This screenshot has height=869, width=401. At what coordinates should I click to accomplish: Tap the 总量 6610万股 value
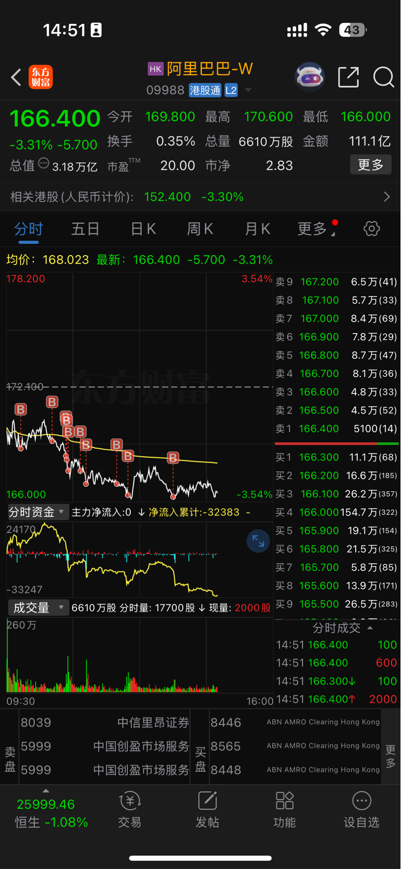265,141
